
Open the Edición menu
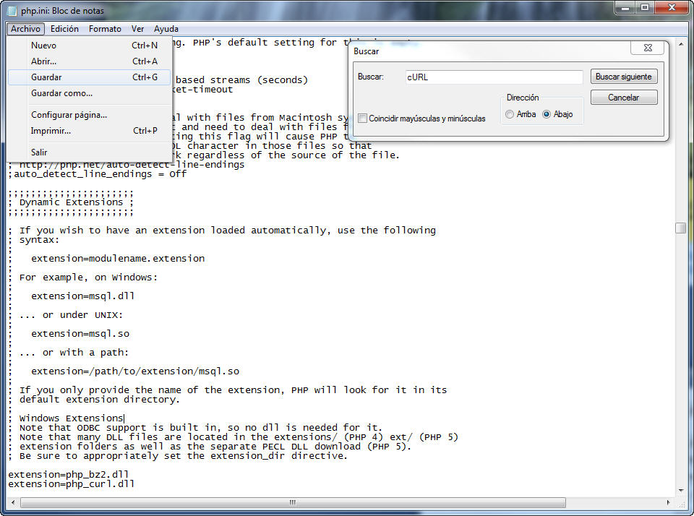(x=64, y=29)
